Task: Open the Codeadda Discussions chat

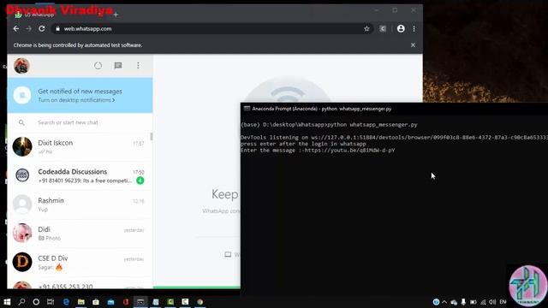Action: (80, 175)
